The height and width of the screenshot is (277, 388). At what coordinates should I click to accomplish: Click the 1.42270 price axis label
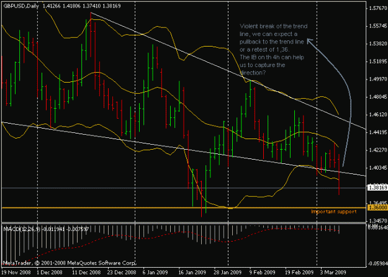tap(378, 150)
